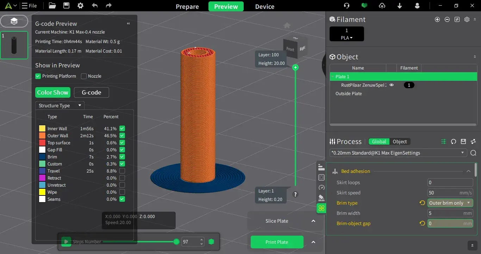Switch to the Prepare tab
481x254 pixels.
coord(187,7)
